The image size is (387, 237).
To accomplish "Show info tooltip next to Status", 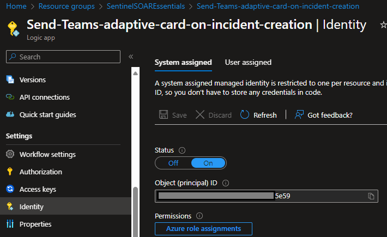I will [182, 150].
